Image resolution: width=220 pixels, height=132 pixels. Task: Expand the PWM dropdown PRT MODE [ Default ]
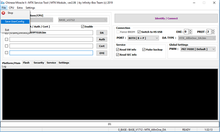coord(198,49)
